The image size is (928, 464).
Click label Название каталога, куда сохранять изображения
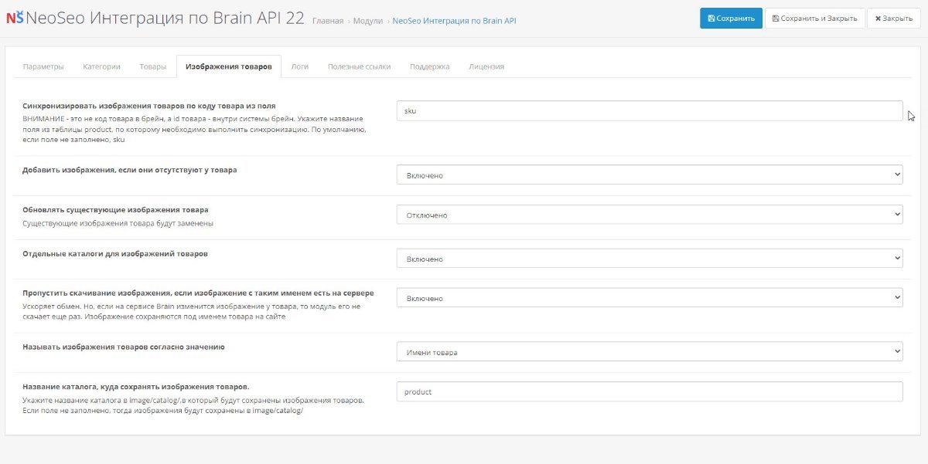coord(135,386)
